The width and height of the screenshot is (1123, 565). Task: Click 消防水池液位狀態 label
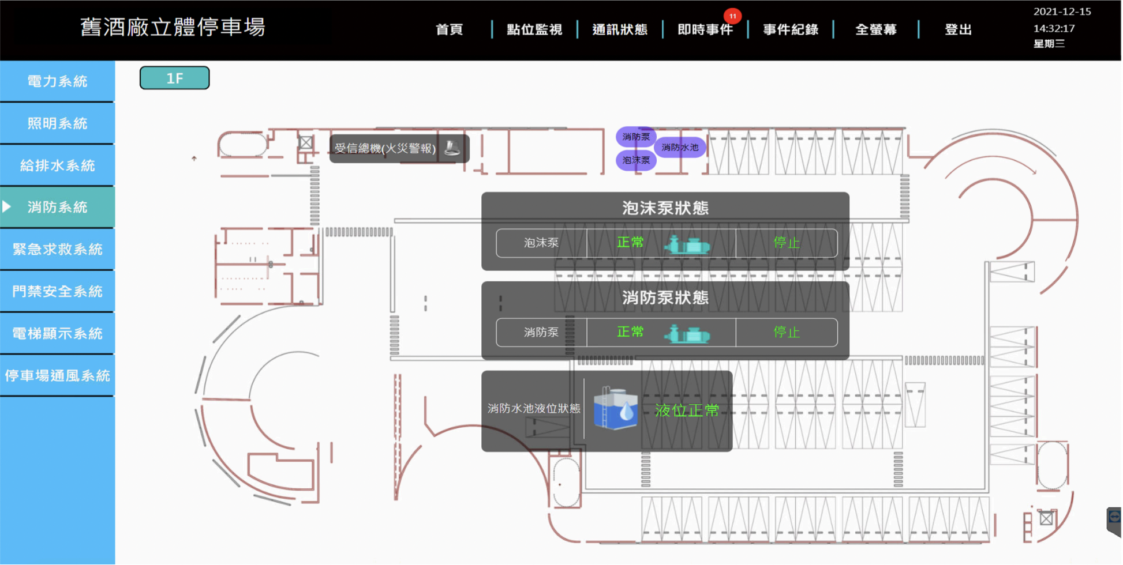click(534, 408)
